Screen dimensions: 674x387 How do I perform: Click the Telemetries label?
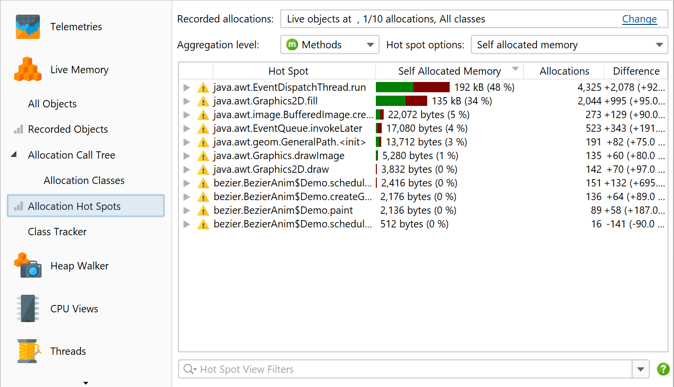tap(76, 27)
